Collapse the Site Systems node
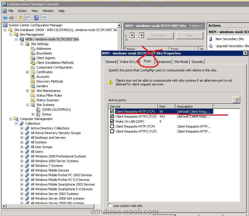The image size is (249, 216). click(27, 105)
